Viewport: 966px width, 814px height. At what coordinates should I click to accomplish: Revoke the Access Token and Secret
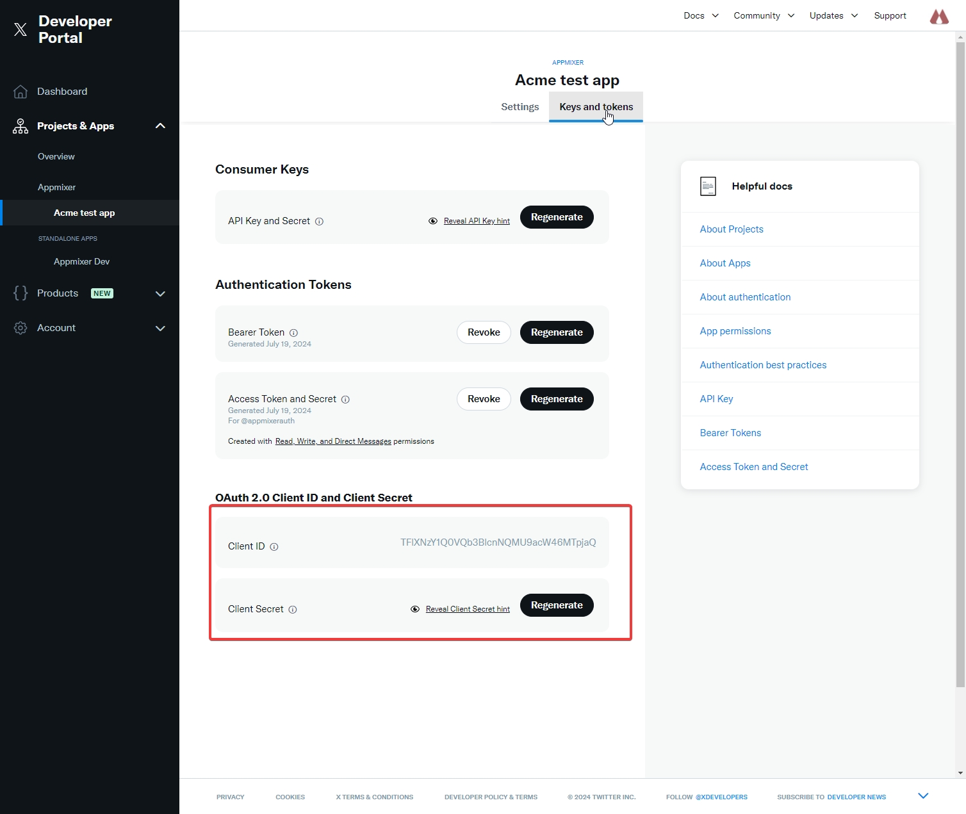tap(484, 399)
